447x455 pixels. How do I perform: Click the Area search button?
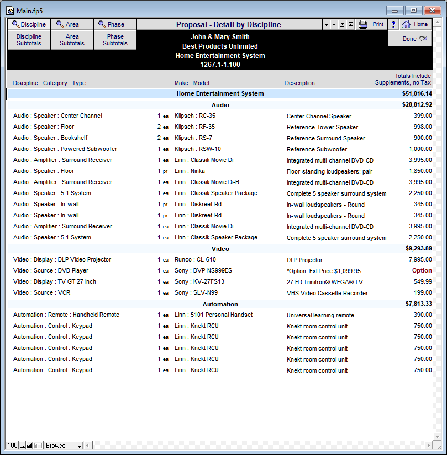72,24
